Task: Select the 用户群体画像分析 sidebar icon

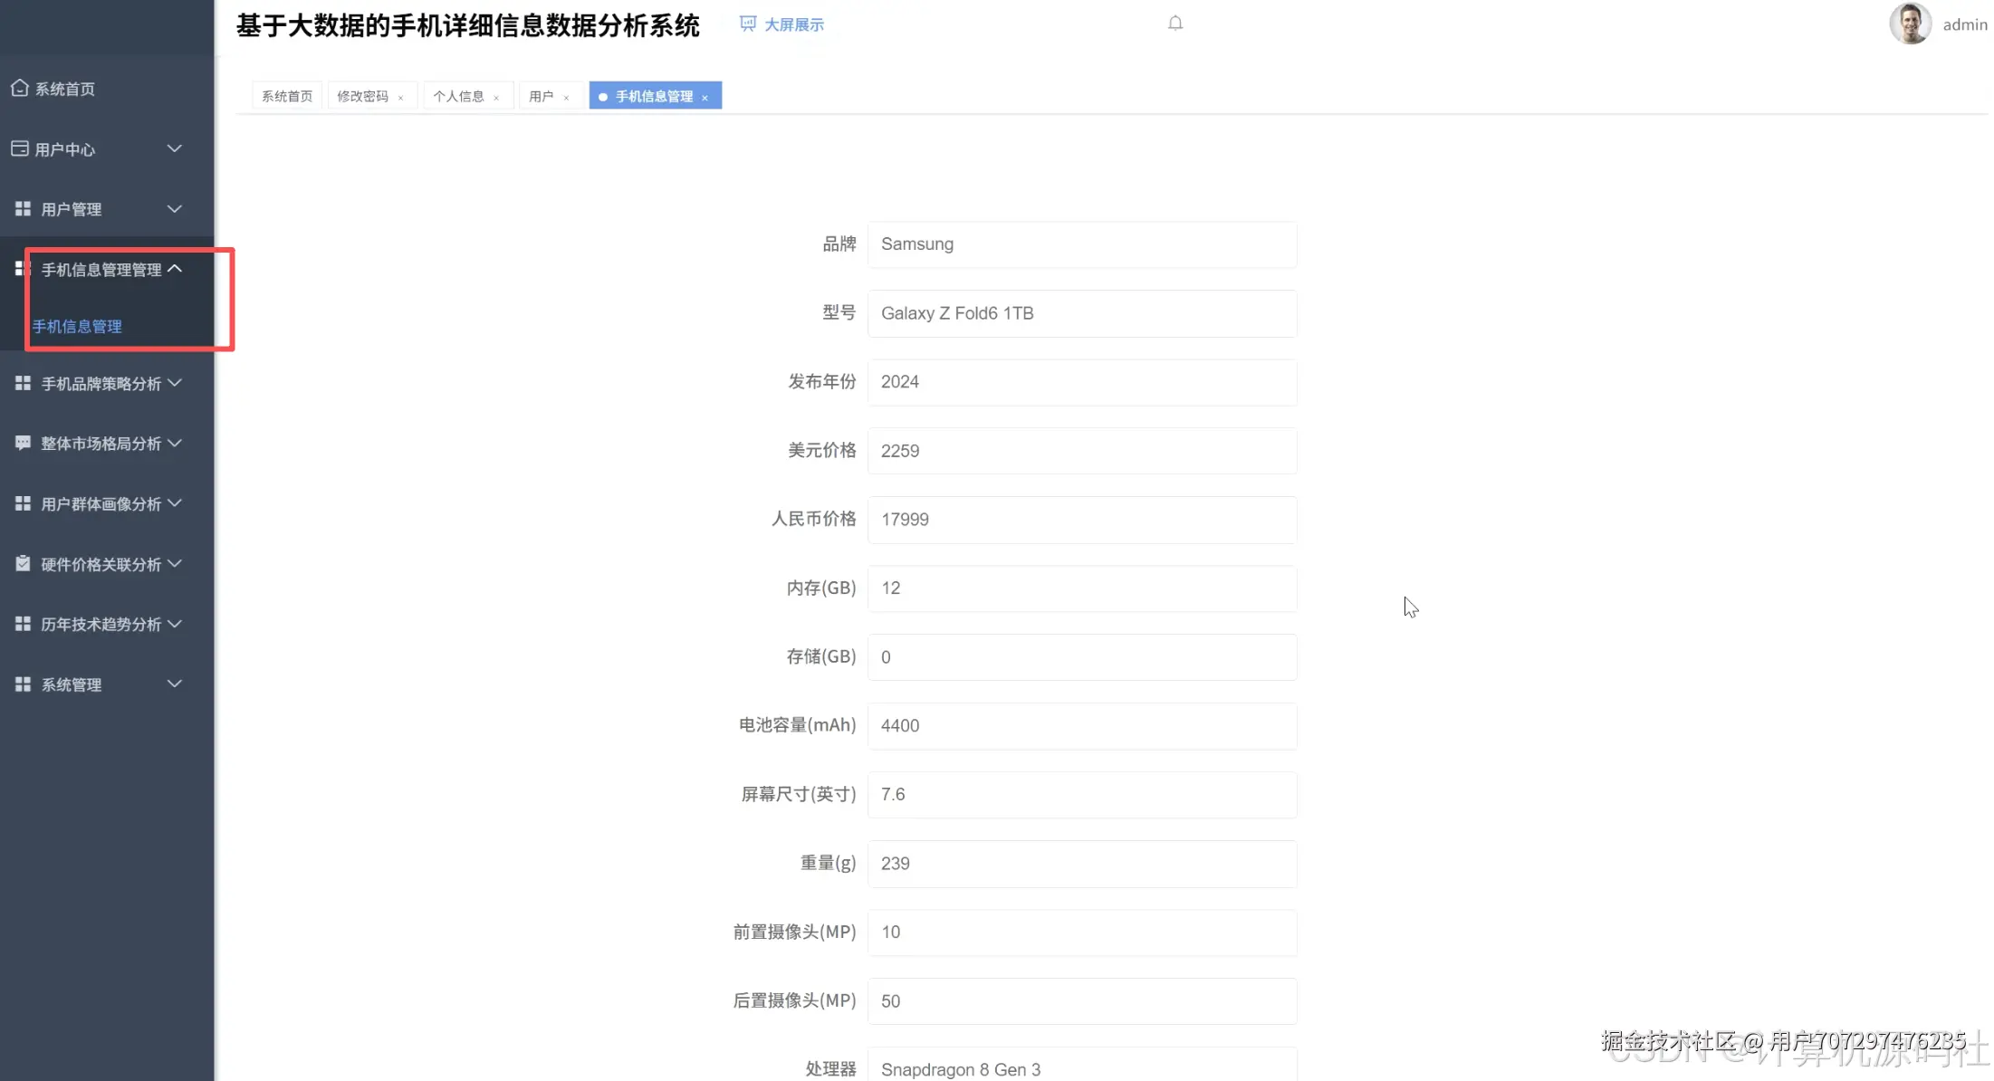Action: coord(22,503)
